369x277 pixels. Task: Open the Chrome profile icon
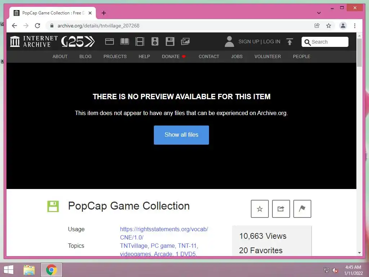pos(343,26)
